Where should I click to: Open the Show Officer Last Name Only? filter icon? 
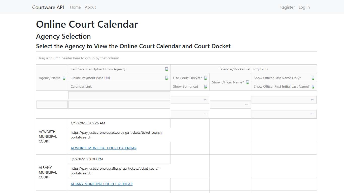click(x=313, y=78)
